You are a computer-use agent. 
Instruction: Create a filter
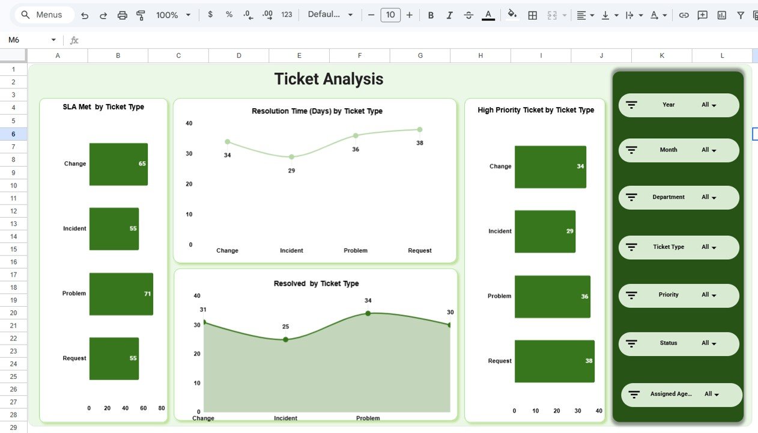(x=741, y=14)
